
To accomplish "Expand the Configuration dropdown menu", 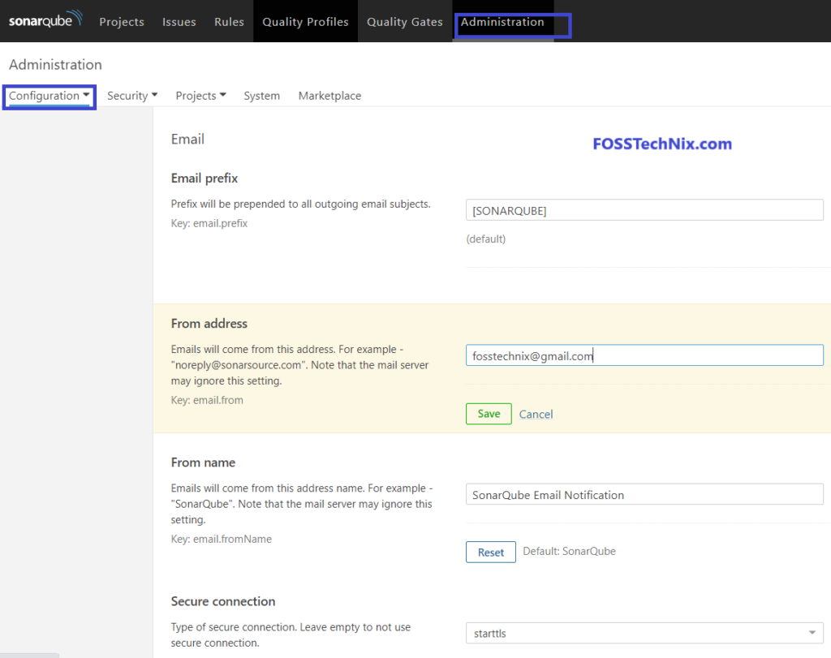I will (x=49, y=96).
